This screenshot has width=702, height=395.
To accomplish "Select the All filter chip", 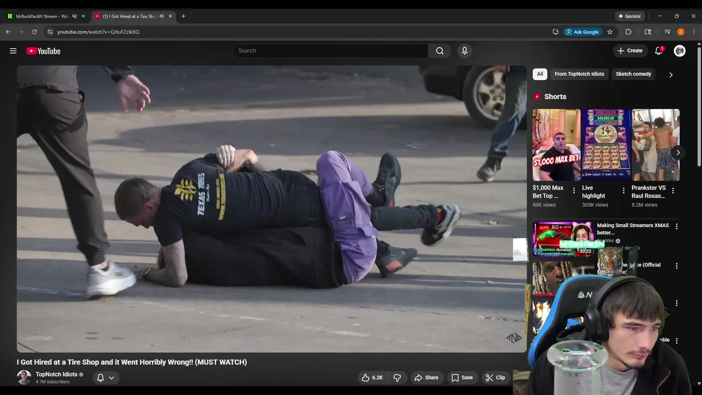I will (540, 74).
